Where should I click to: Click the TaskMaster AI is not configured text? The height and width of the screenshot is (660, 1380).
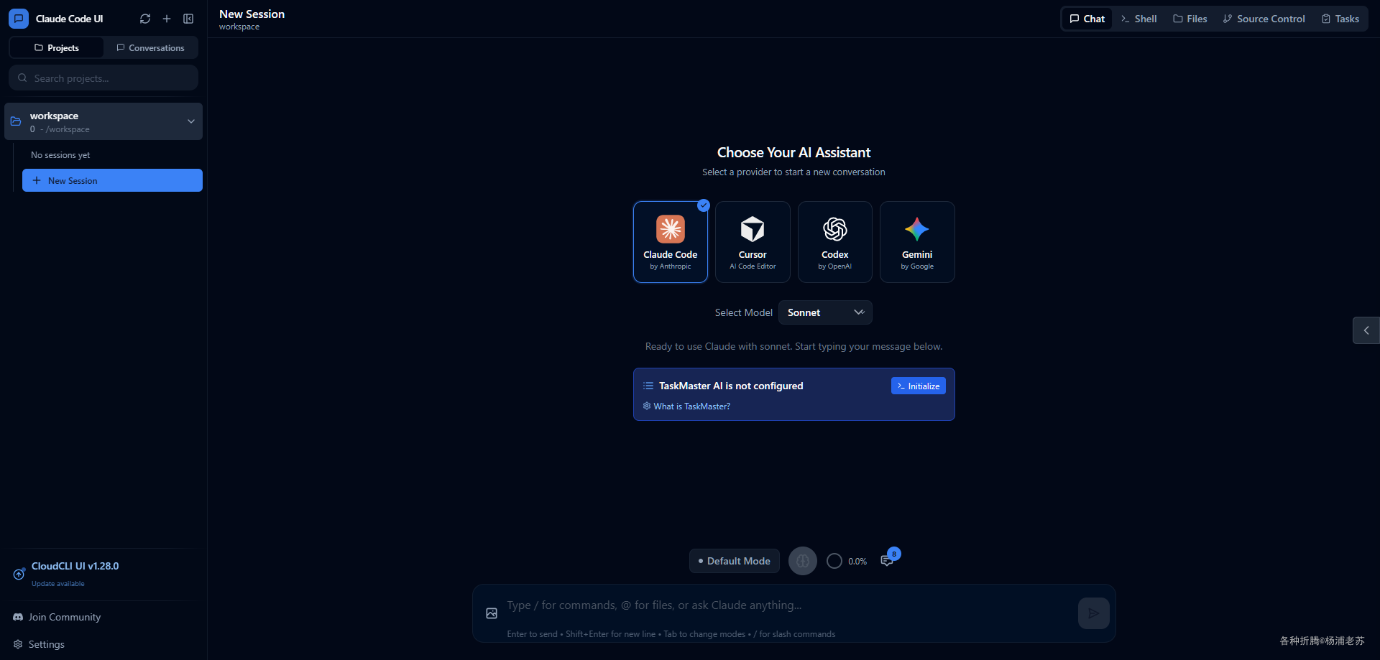coord(731,386)
